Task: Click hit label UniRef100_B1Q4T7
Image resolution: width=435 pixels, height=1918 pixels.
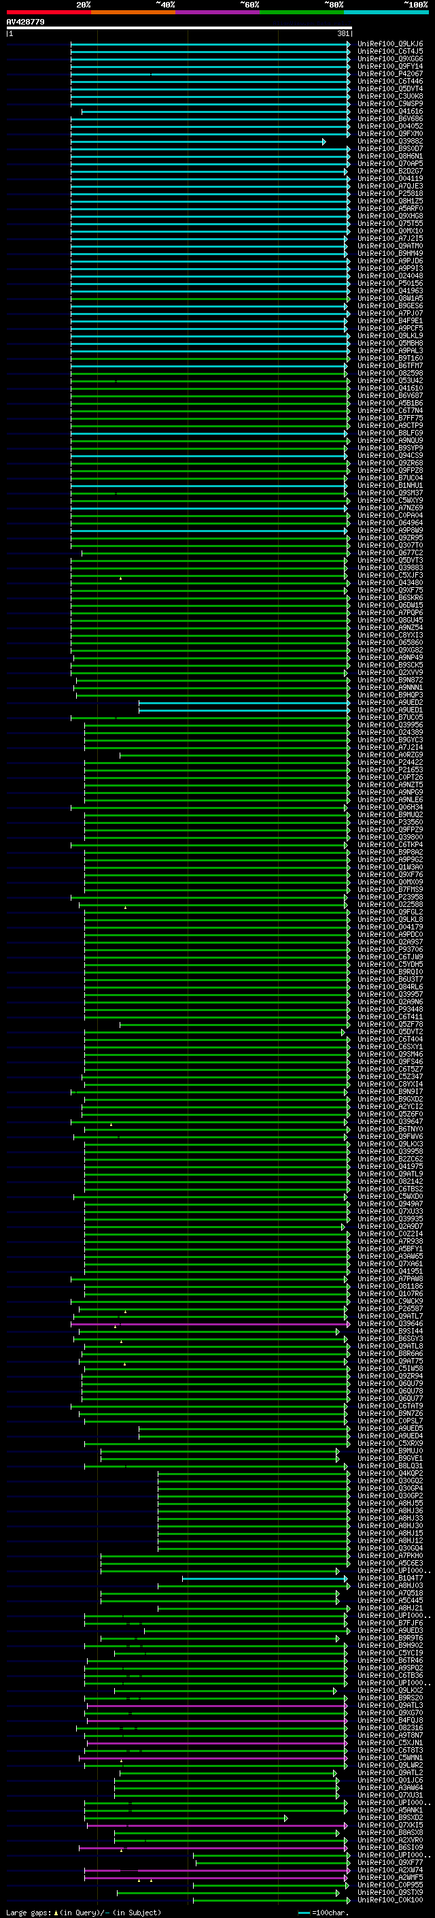Action: pyautogui.click(x=390, y=1578)
